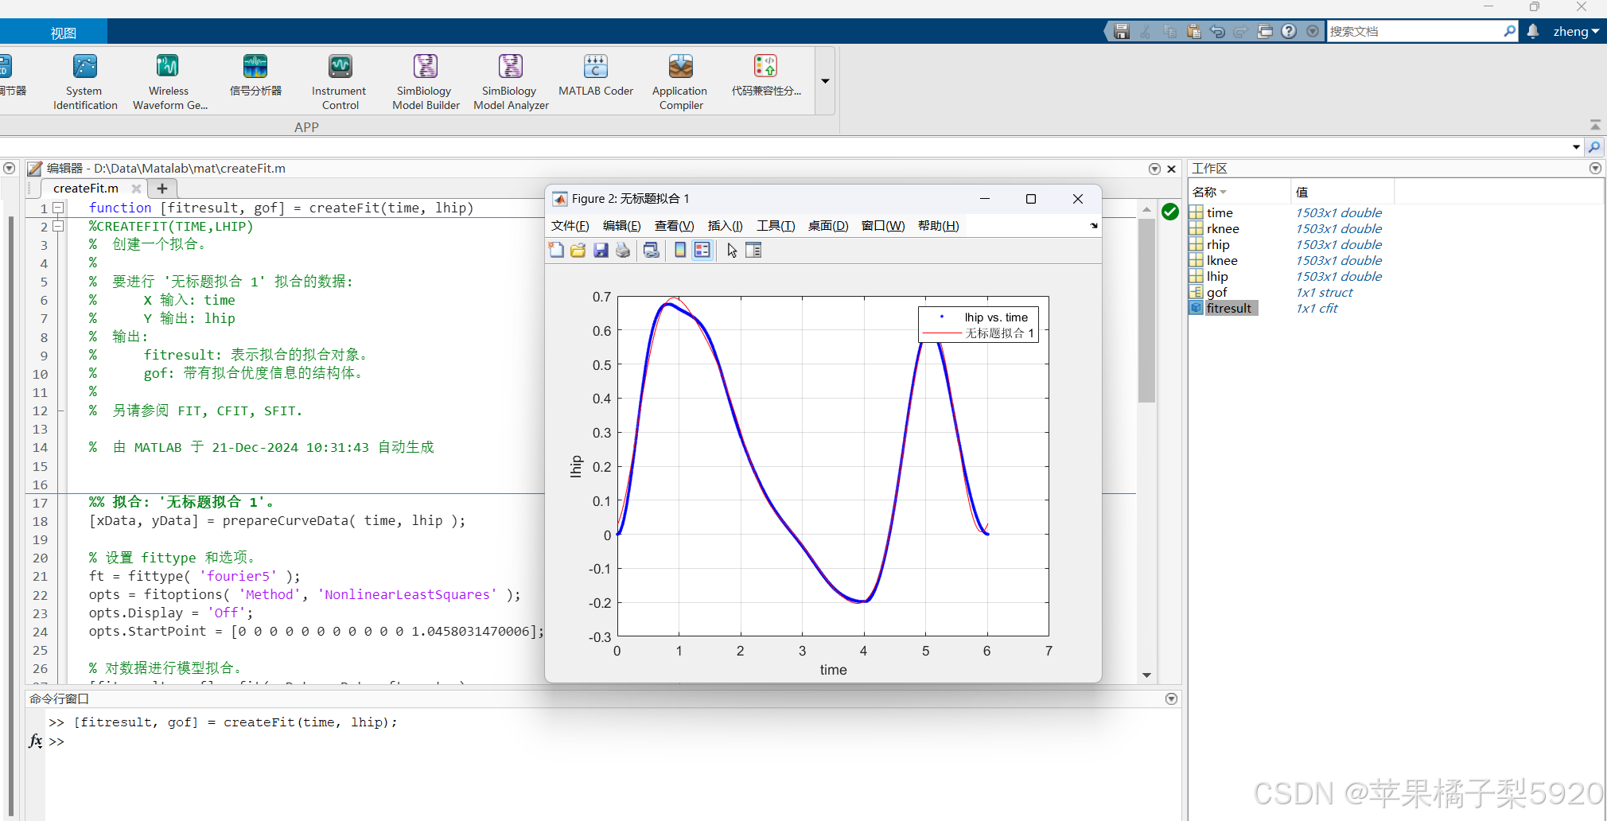Add a new editor tab with plus button
The width and height of the screenshot is (1607, 821).
click(x=162, y=189)
